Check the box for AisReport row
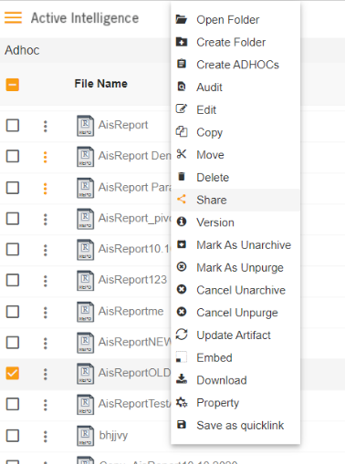 13,125
